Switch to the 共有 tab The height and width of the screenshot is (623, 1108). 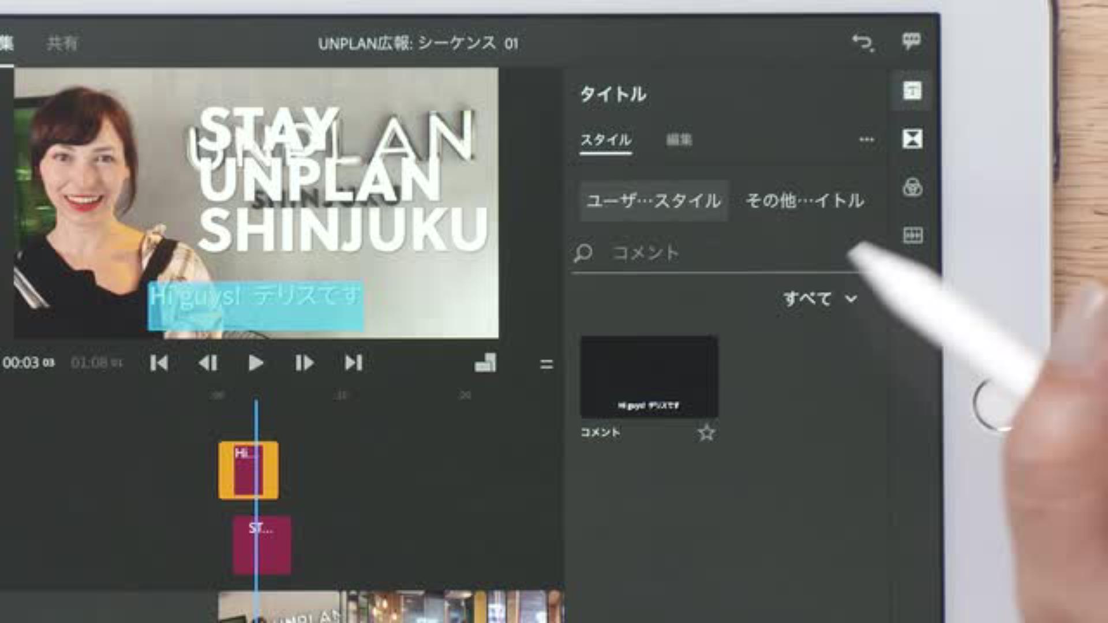click(x=62, y=43)
